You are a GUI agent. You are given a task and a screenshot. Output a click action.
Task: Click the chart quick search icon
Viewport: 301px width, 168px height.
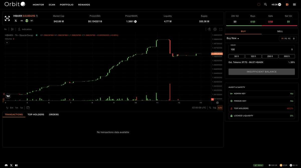[x=209, y=29]
